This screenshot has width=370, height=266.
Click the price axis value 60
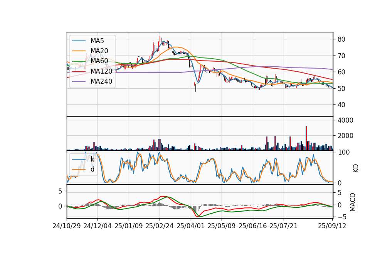(341, 72)
